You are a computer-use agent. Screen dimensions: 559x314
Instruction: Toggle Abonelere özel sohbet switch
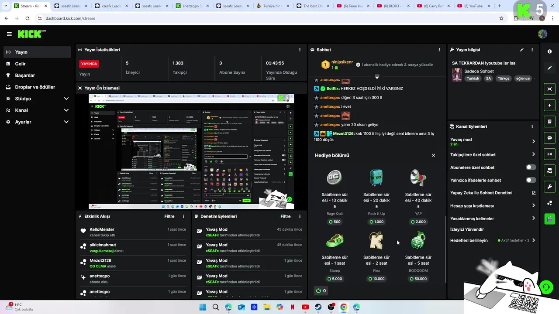click(531, 167)
